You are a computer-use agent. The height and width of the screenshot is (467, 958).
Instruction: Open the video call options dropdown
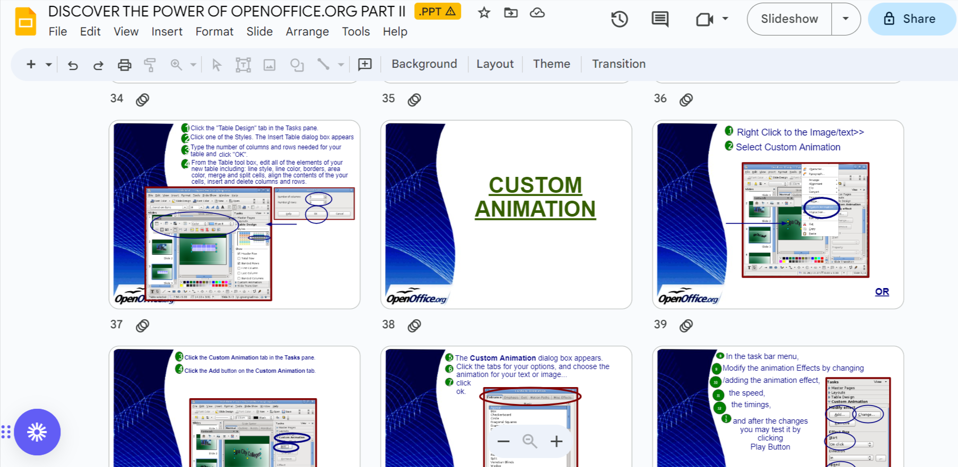pyautogui.click(x=725, y=19)
